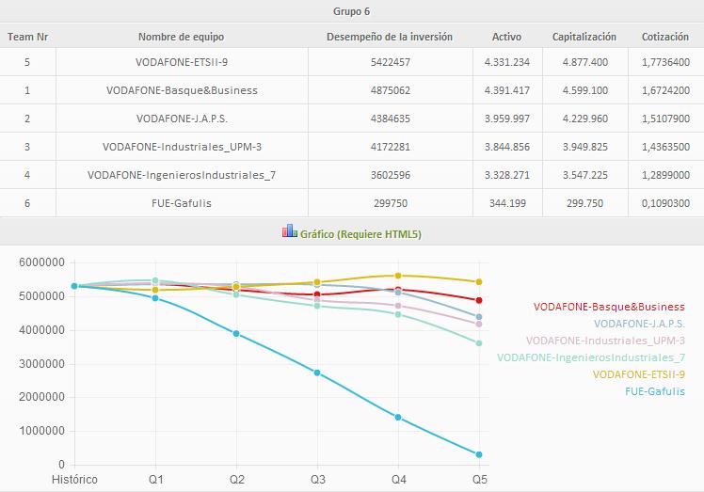
Task: Click the Desempeño de la inversión header
Action: tap(390, 37)
